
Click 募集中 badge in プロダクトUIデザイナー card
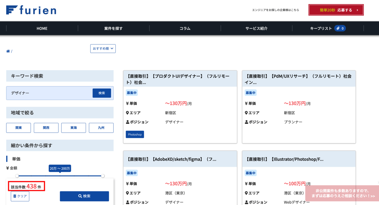pos(132,93)
